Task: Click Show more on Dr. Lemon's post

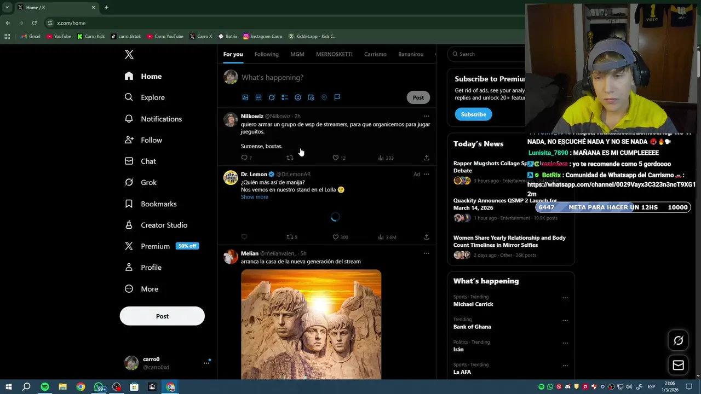Action: [x=255, y=197]
